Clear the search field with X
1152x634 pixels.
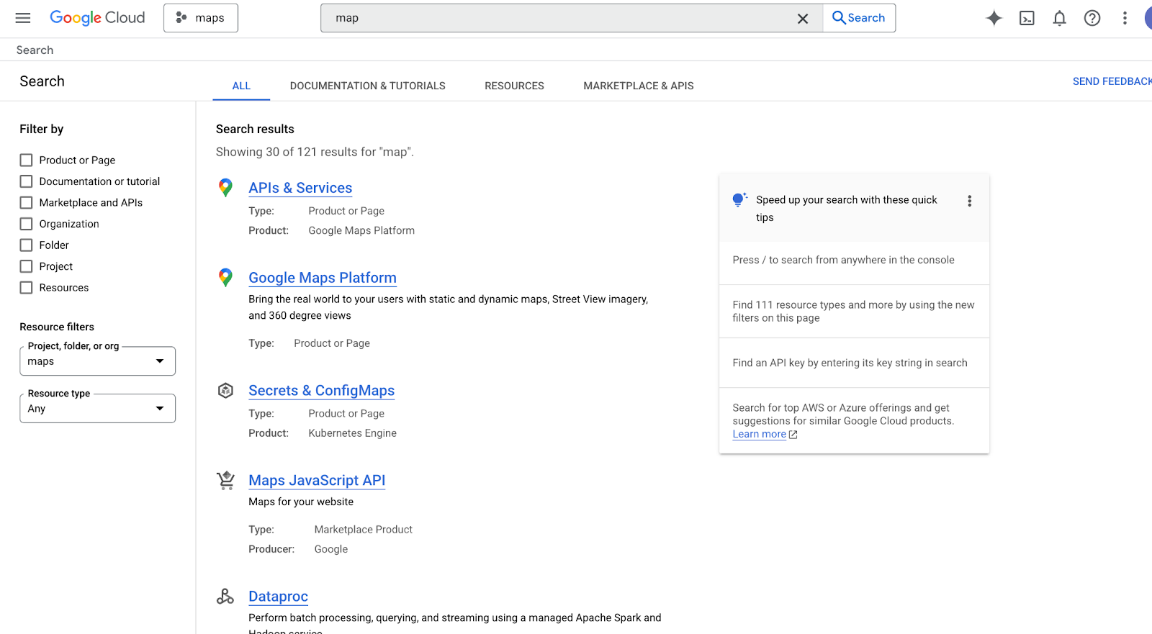[x=803, y=19]
